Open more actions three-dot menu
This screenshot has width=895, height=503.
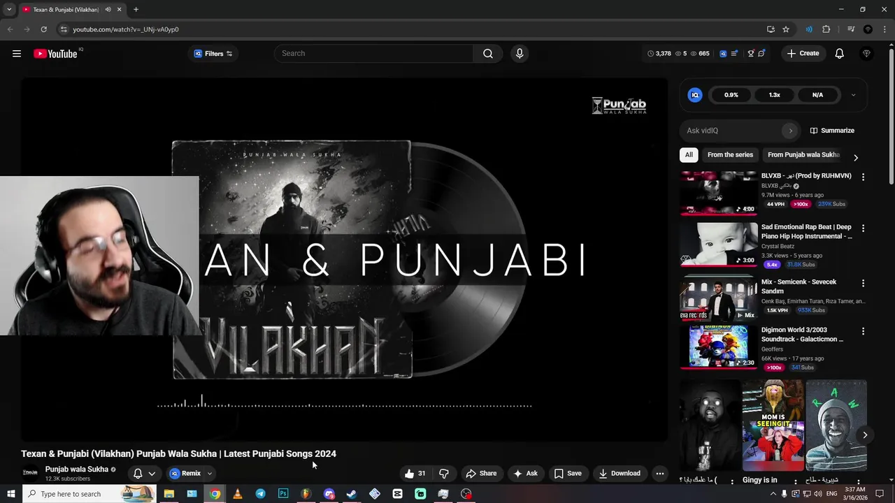pos(660,474)
